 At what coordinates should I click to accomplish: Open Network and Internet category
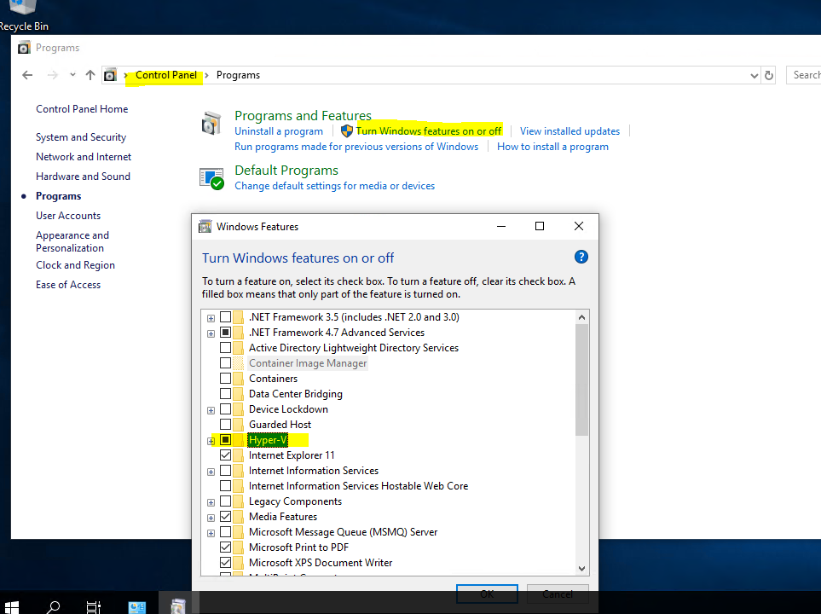click(84, 157)
